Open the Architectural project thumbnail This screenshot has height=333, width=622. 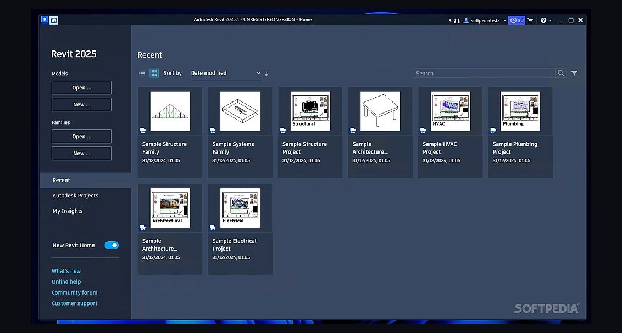tap(170, 208)
